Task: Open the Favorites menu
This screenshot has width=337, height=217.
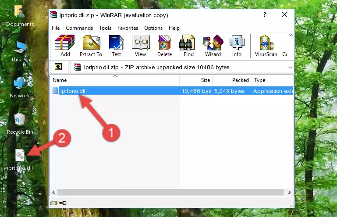Action: (x=128, y=28)
